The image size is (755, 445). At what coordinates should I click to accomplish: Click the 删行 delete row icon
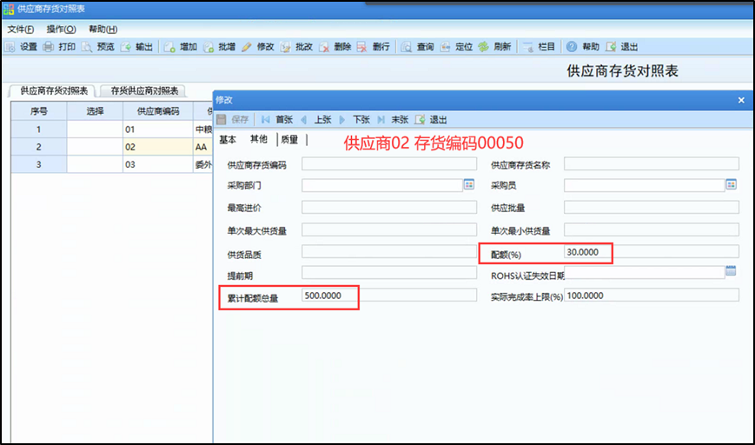(x=362, y=47)
